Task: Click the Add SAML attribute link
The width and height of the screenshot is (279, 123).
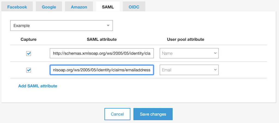Action: click(x=38, y=86)
